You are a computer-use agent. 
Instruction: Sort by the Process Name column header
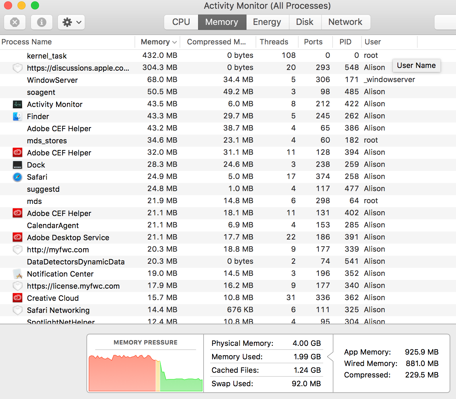tap(67, 42)
